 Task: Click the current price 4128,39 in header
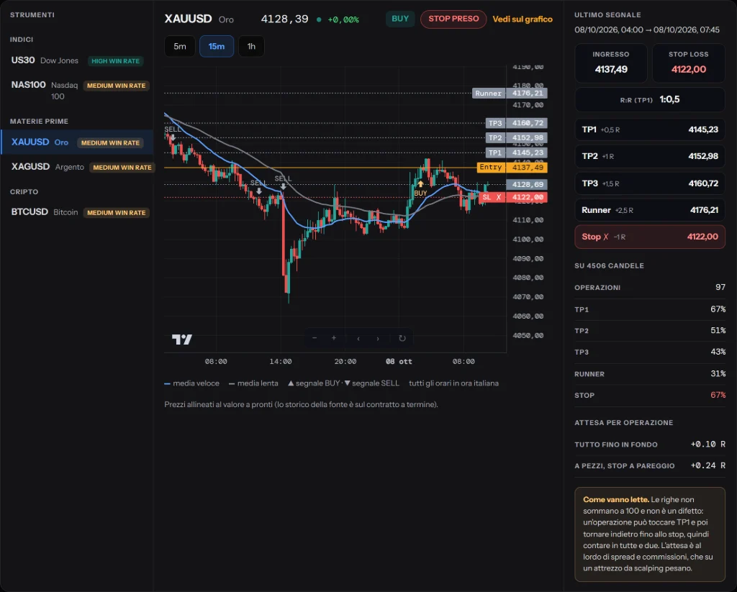coord(285,19)
